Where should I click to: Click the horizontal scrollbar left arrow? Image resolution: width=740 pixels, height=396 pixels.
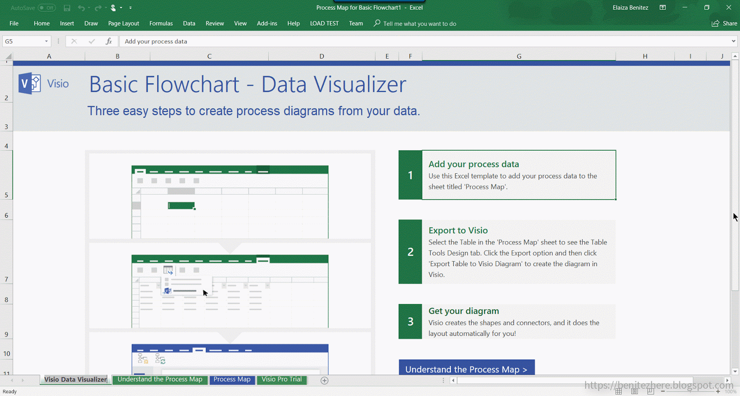coord(453,380)
